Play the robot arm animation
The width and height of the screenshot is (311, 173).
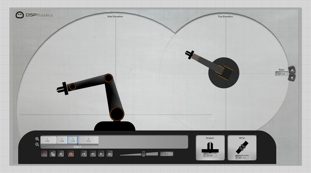pos(101,154)
